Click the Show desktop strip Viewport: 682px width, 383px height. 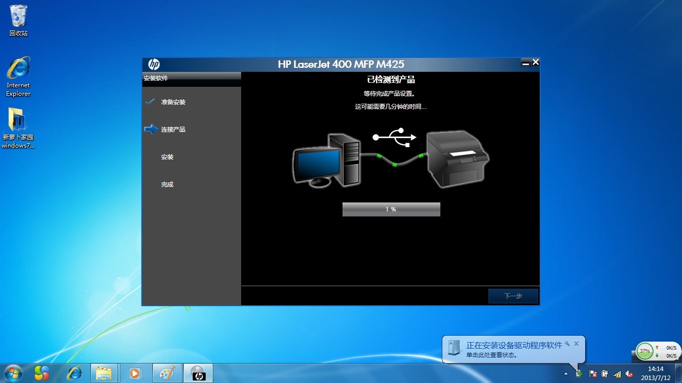point(678,373)
